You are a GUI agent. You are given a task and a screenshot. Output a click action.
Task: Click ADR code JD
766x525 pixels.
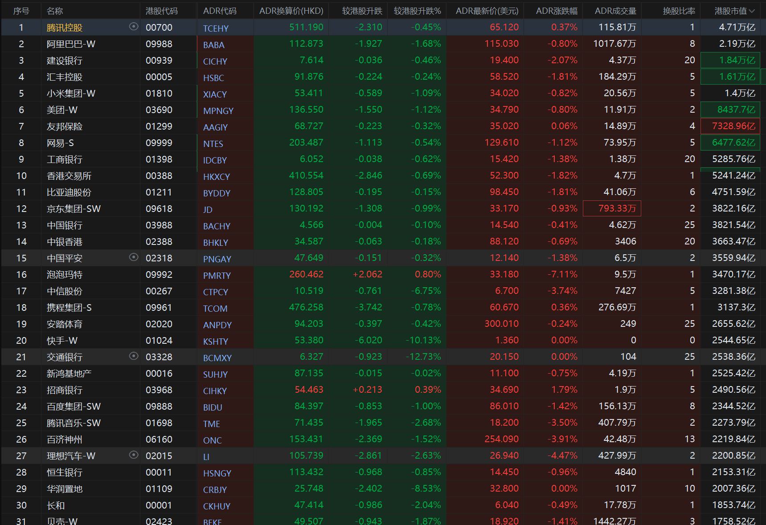(x=208, y=209)
